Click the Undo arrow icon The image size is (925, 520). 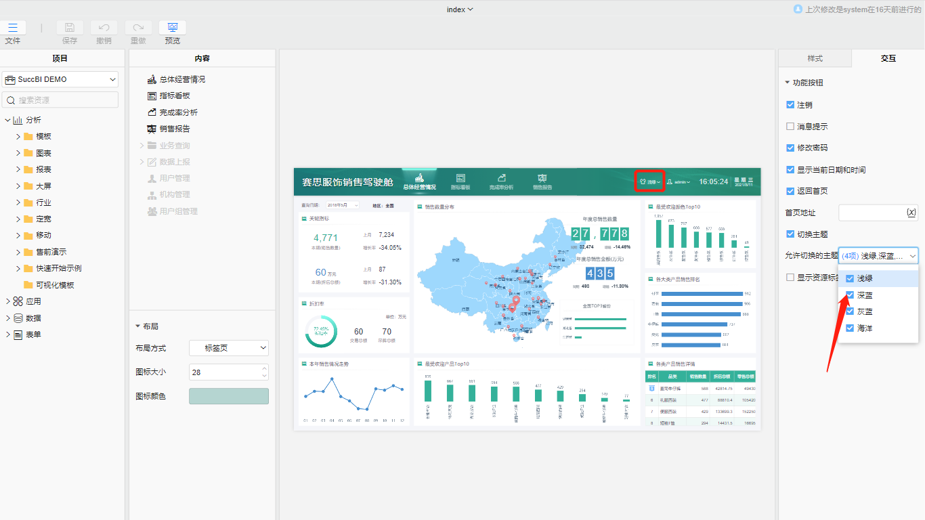pyautogui.click(x=104, y=28)
